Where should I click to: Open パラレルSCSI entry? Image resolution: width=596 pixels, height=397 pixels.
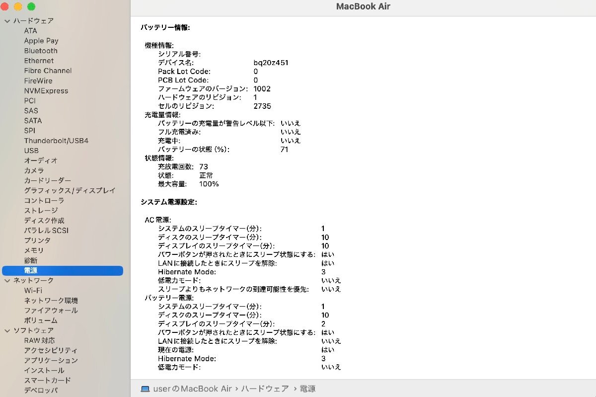46,231
